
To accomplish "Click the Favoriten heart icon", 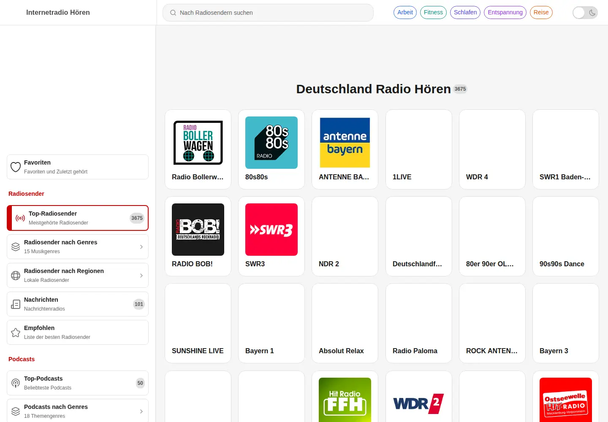I will click(x=16, y=167).
